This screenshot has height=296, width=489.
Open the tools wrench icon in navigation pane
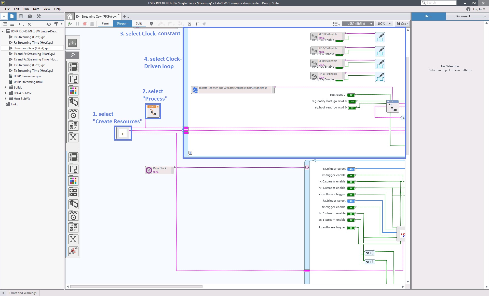click(39, 16)
